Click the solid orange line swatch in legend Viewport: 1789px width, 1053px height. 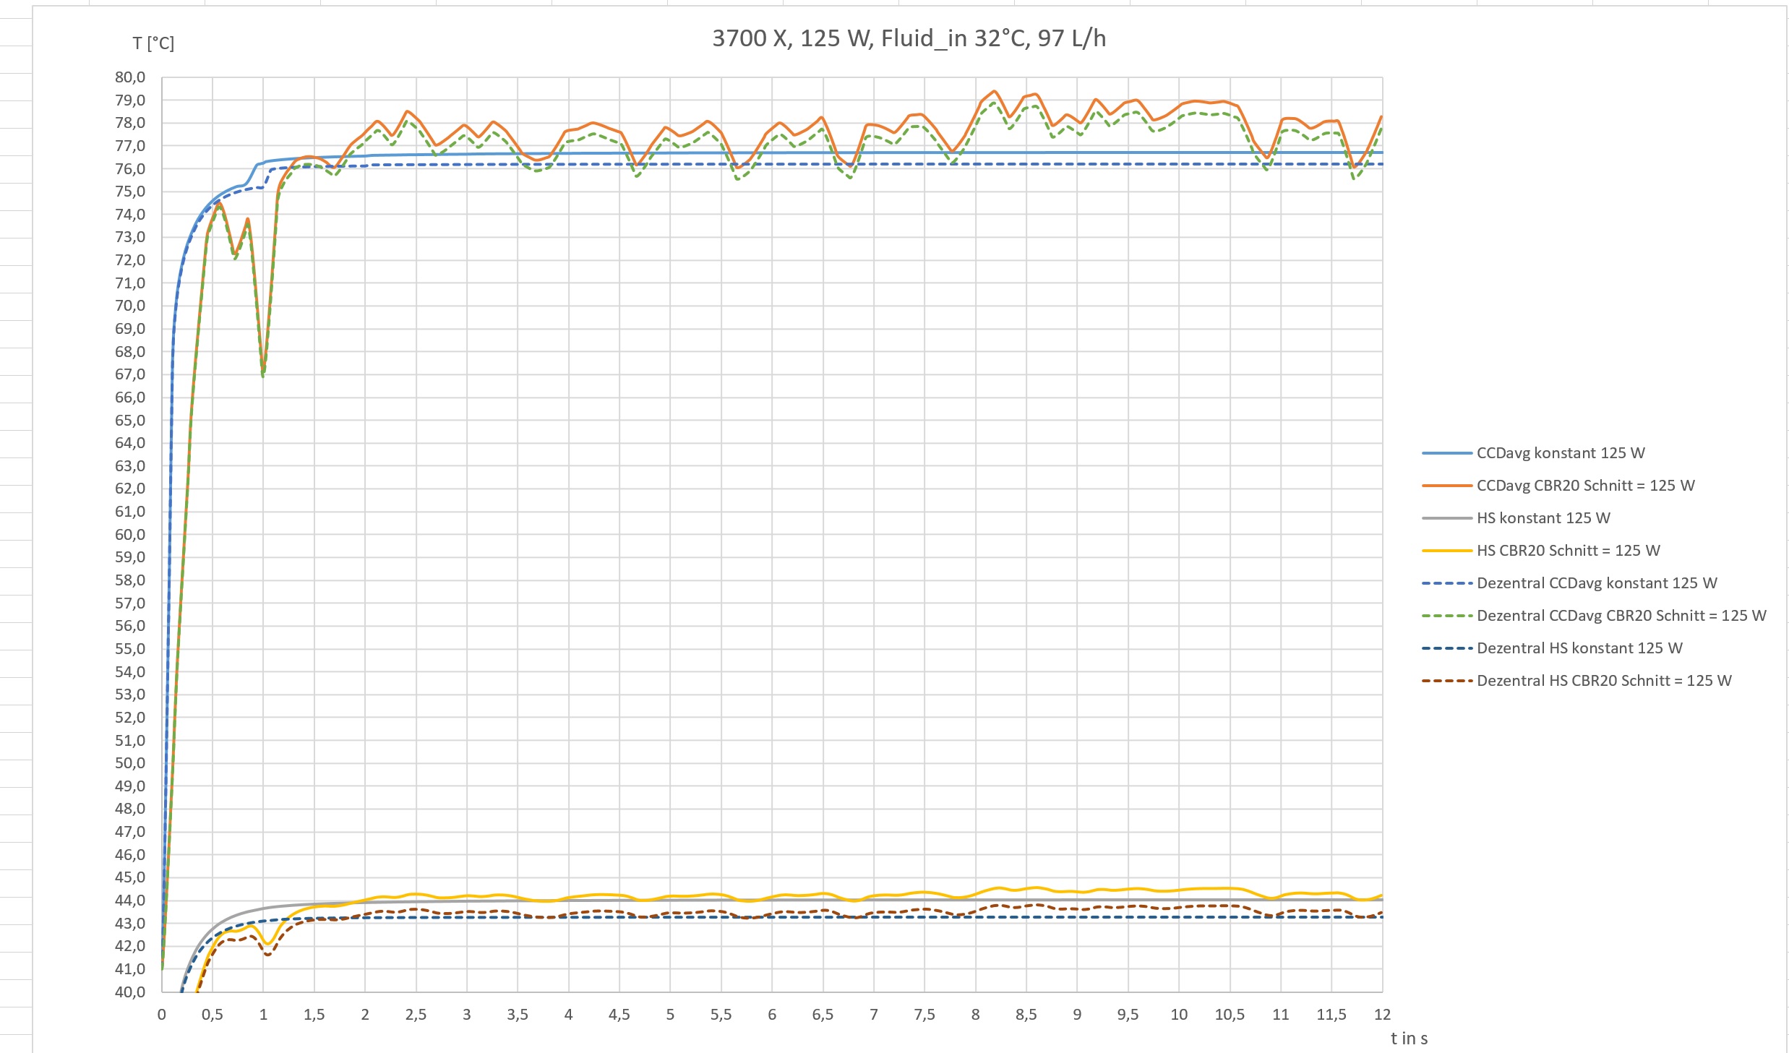(x=1446, y=486)
